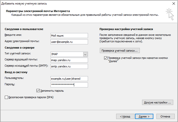Click the cursor icon in the dialog header
The image size is (178, 122).
coord(170,14)
